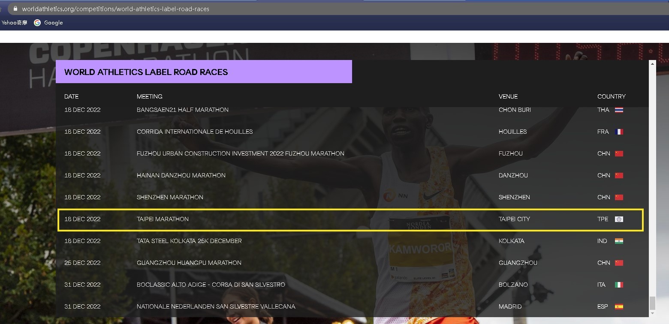Click venue Kolkata
669x324 pixels.
(x=512, y=241)
